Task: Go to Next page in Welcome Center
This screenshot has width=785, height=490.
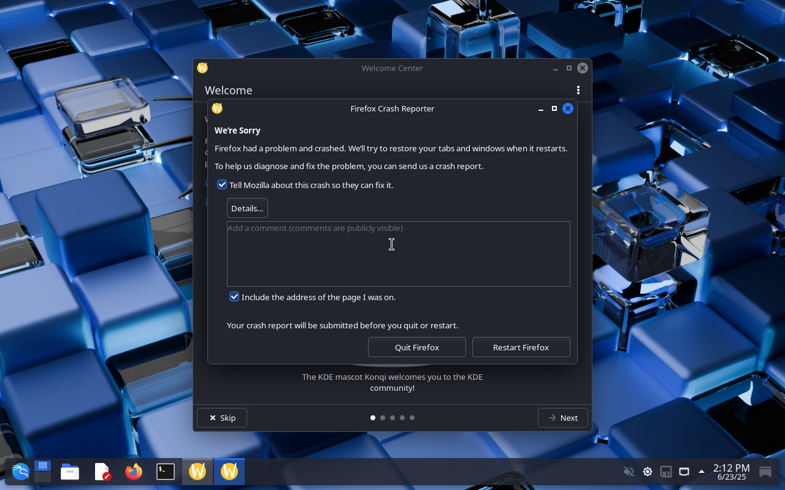Action: [x=563, y=418]
